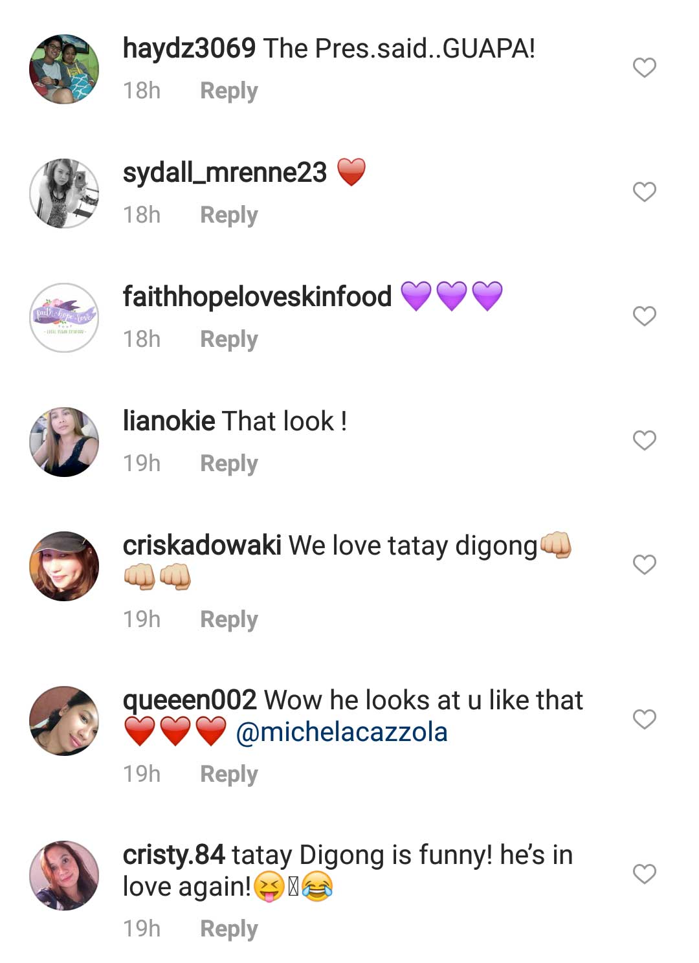Like criskadowaki's tatay digong comment
The image size is (699, 963).
[644, 564]
